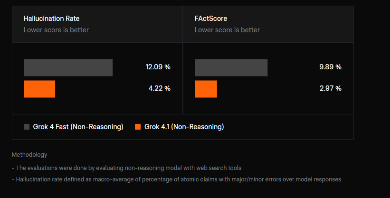
Task: Click the hallucination rate definition note
Action: 176,179
